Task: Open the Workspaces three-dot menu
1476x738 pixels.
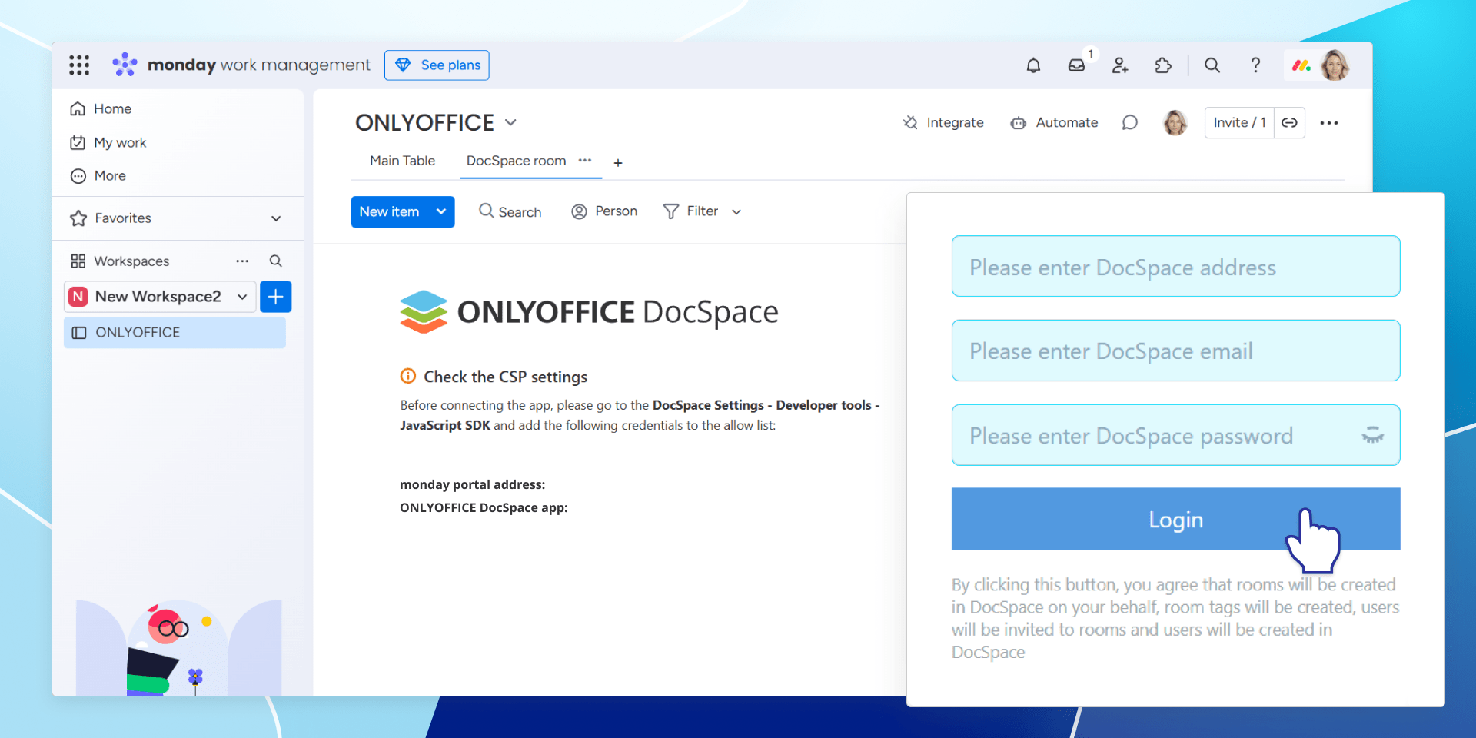Action: tap(242, 261)
